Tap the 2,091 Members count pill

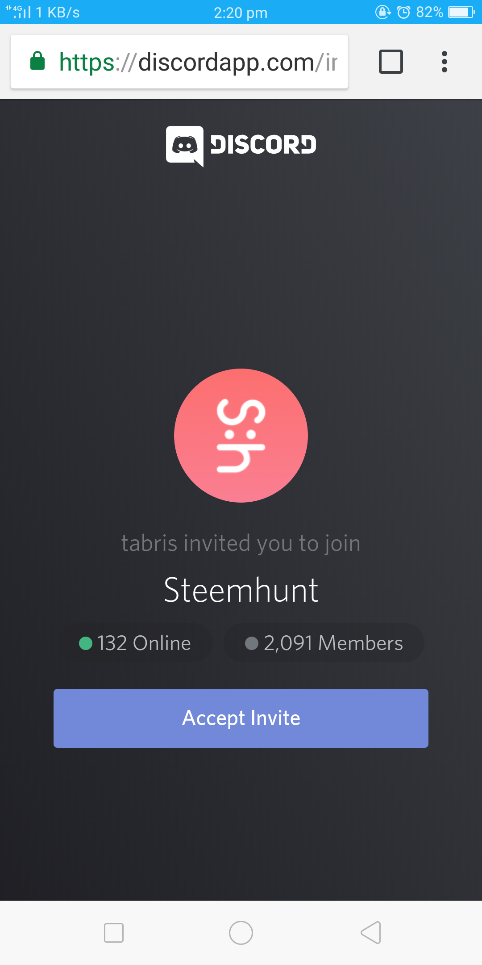tap(324, 643)
